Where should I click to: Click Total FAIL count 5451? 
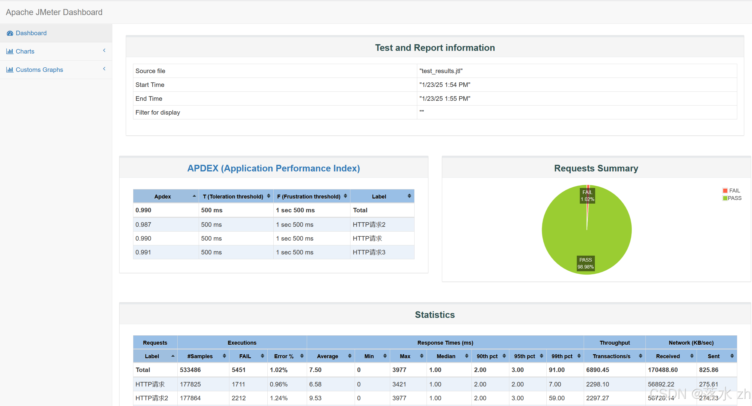(238, 370)
